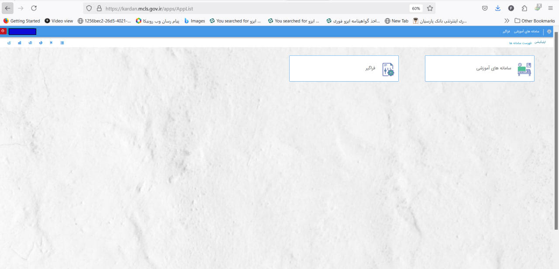The width and height of the screenshot is (559, 269).
Task: Reset zoom via the 60% indicator
Action: (415, 8)
